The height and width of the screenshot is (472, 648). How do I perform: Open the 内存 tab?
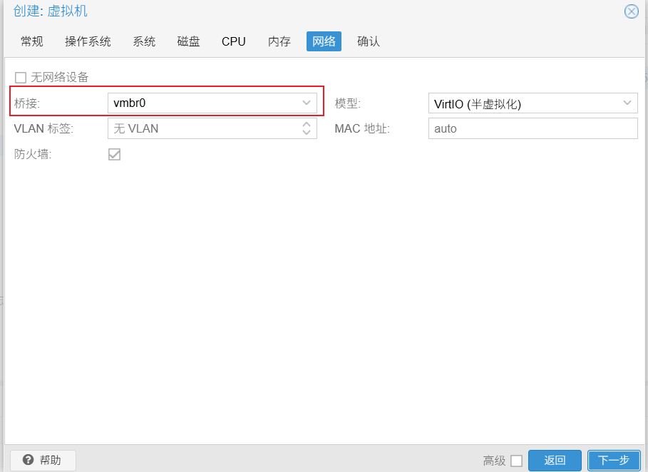tap(279, 41)
